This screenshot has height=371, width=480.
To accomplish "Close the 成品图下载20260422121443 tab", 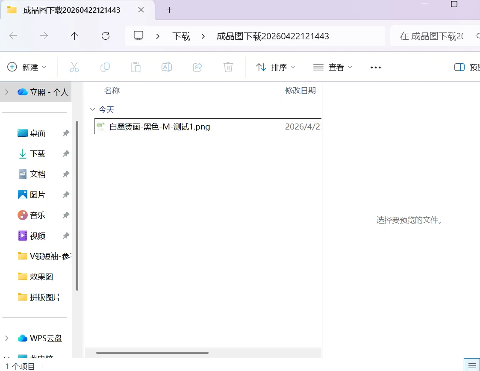I will (x=141, y=10).
